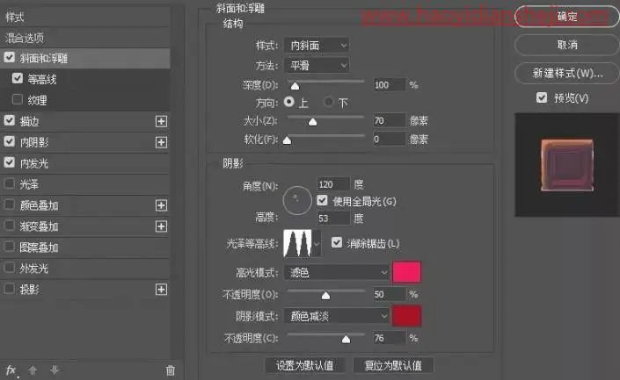
Task: Enable the 光泽 effect checkbox
Action: (x=10, y=183)
